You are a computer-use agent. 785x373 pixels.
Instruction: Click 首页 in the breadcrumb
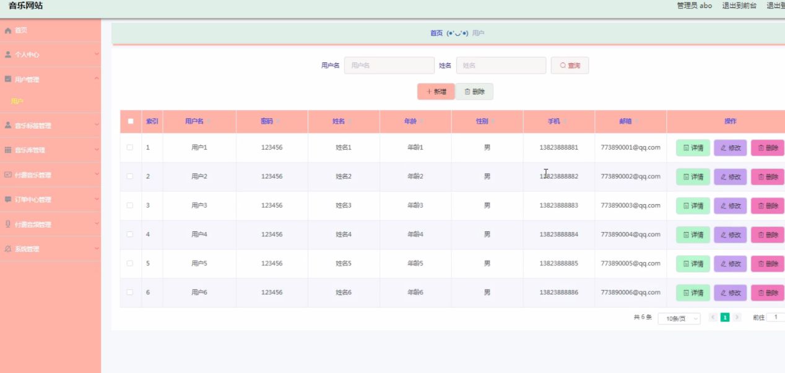click(436, 33)
